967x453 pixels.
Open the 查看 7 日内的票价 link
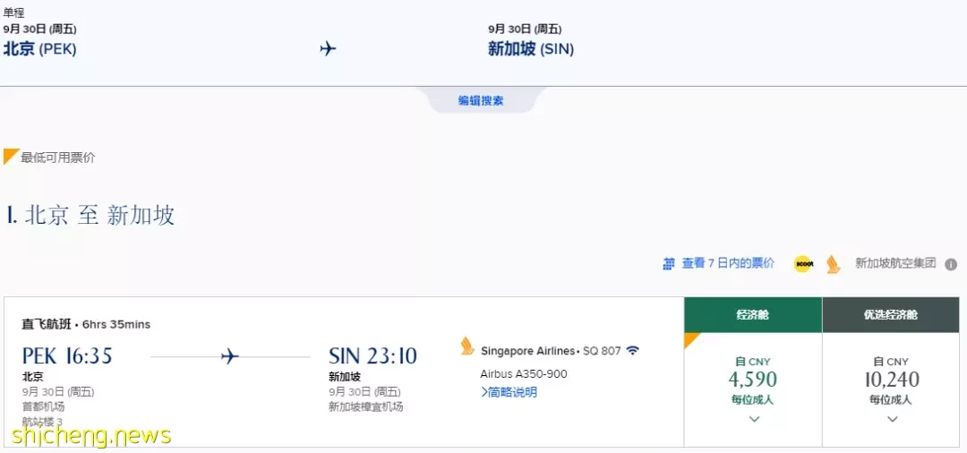point(728,264)
